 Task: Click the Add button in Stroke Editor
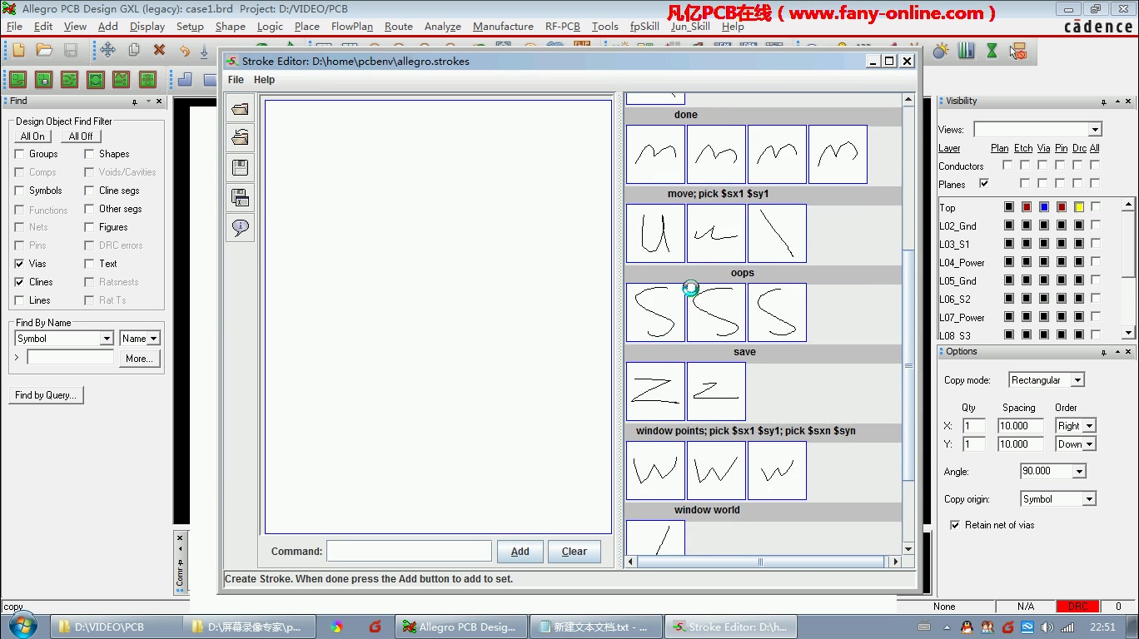coord(520,552)
